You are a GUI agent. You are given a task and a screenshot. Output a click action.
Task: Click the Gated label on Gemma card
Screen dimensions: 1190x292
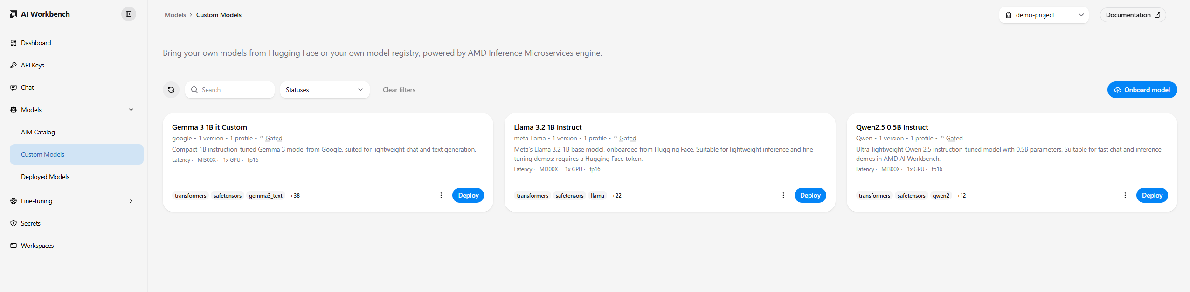pos(274,138)
